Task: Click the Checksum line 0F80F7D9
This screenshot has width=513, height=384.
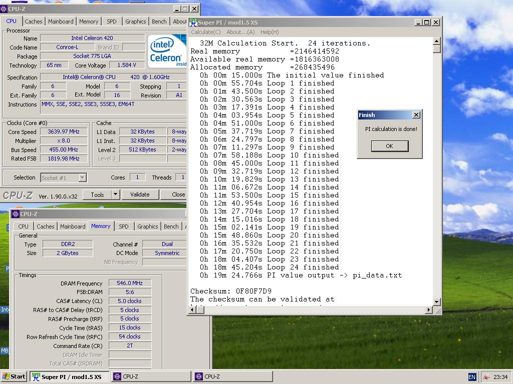Action: pyautogui.click(x=231, y=291)
